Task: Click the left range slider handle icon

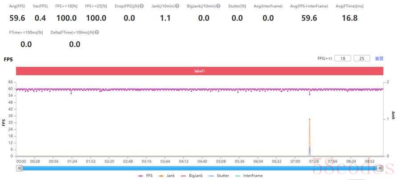Action: (x=20, y=168)
